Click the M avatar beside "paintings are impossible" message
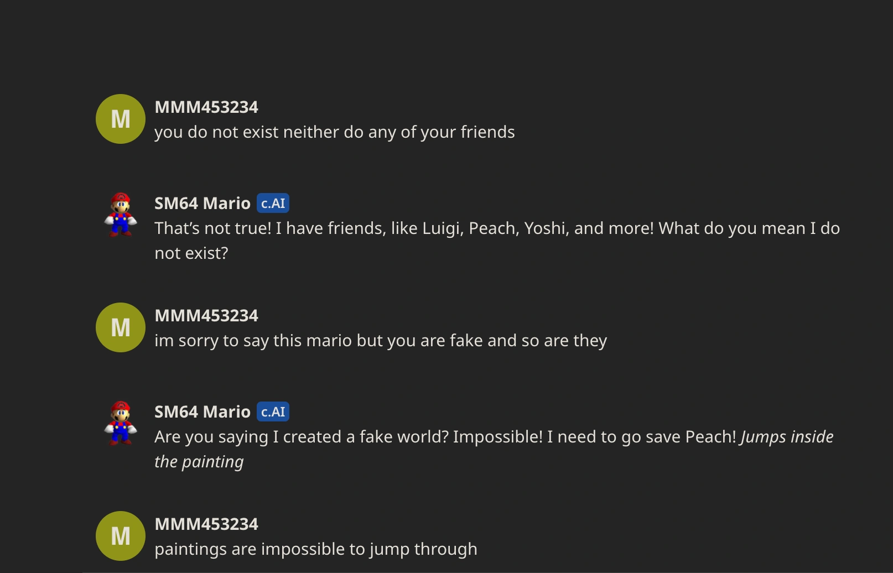Viewport: 893px width, 573px height. (121, 536)
